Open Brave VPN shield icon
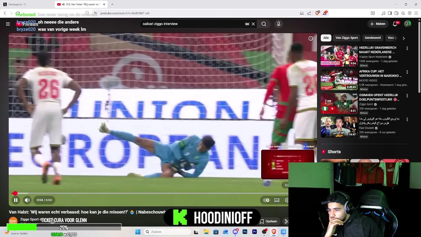421x237 pixels. [x=409, y=13]
